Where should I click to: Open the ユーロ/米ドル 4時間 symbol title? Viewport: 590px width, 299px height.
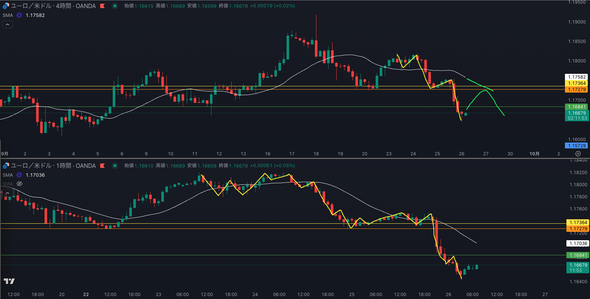(53, 6)
